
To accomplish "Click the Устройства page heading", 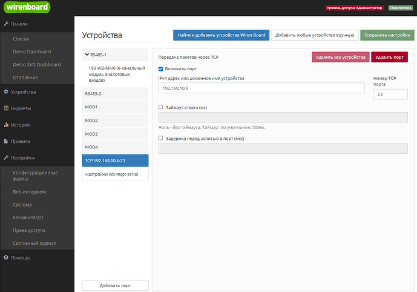I will tap(102, 35).
